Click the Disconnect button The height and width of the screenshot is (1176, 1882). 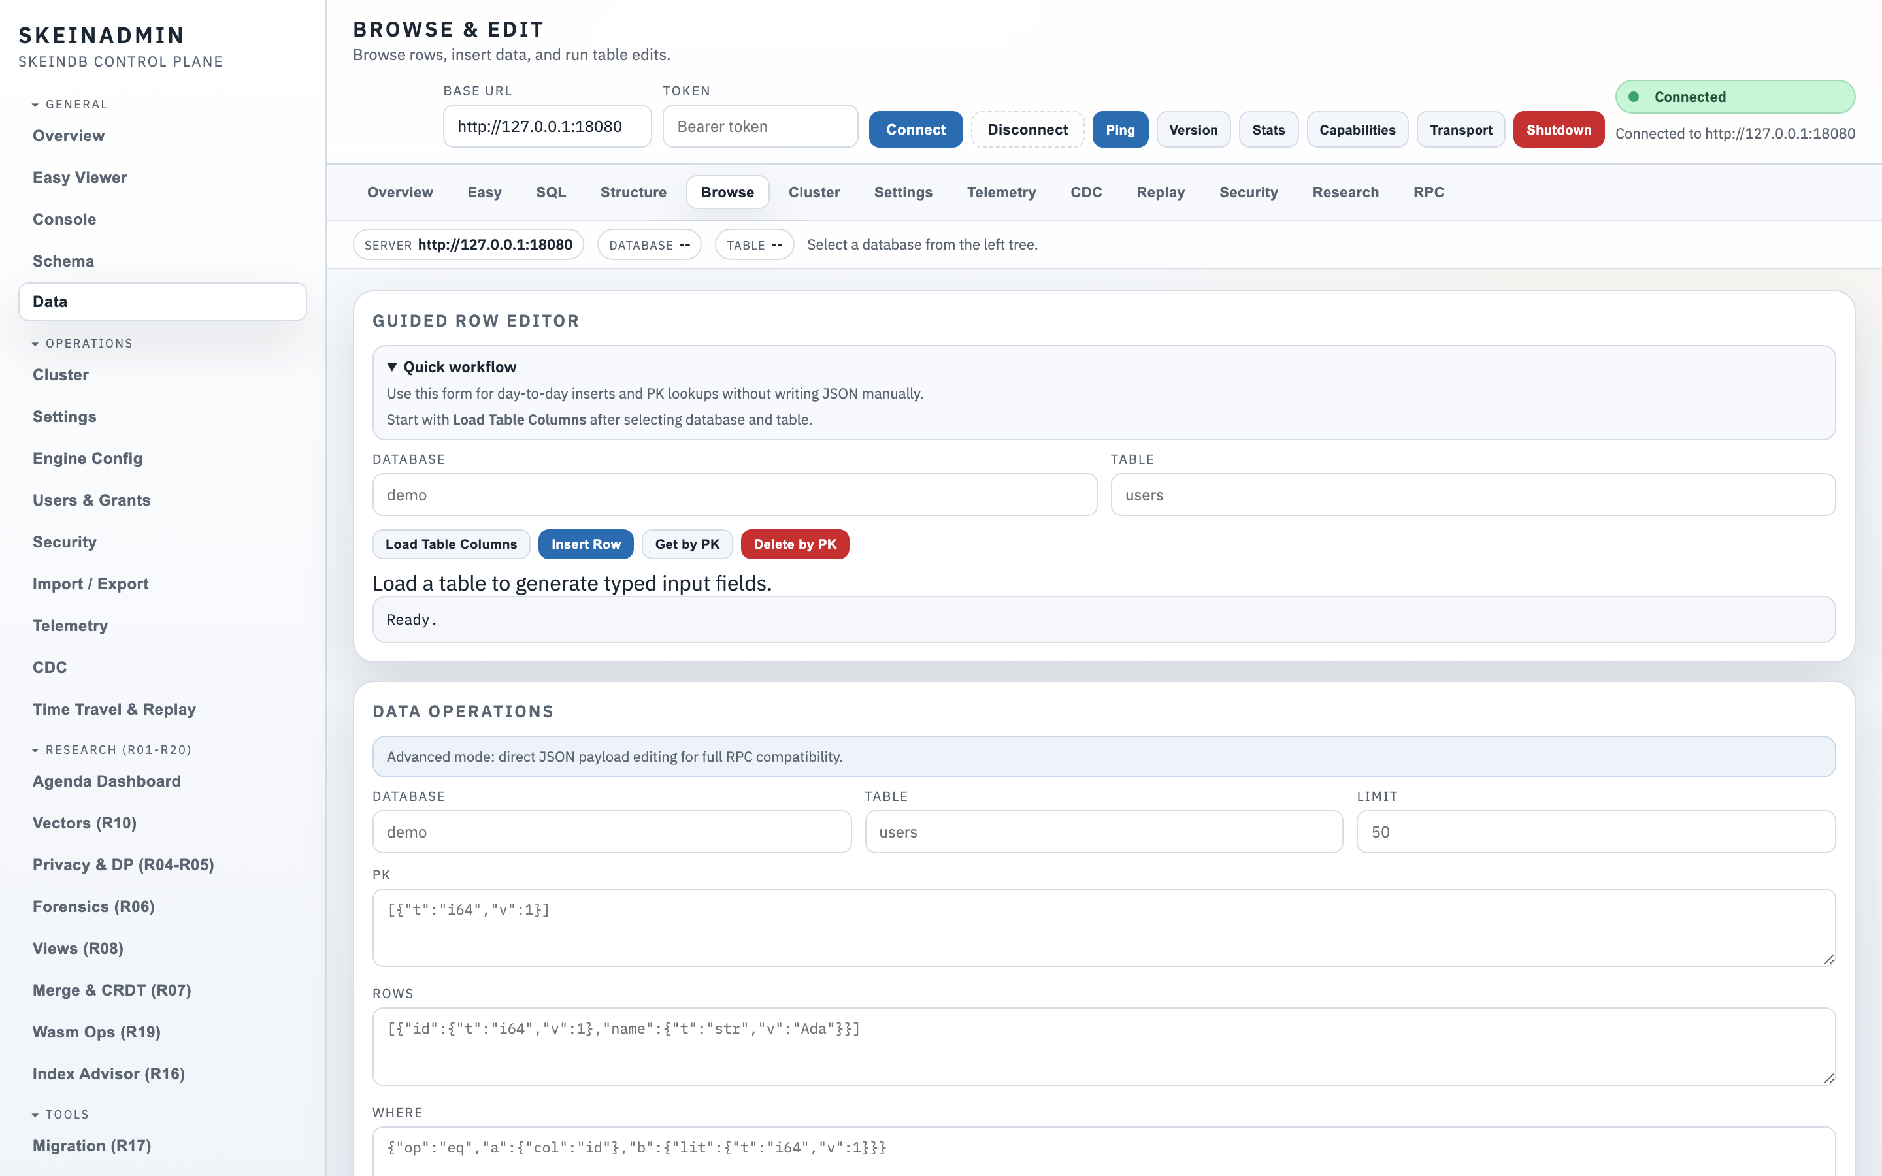tap(1027, 130)
